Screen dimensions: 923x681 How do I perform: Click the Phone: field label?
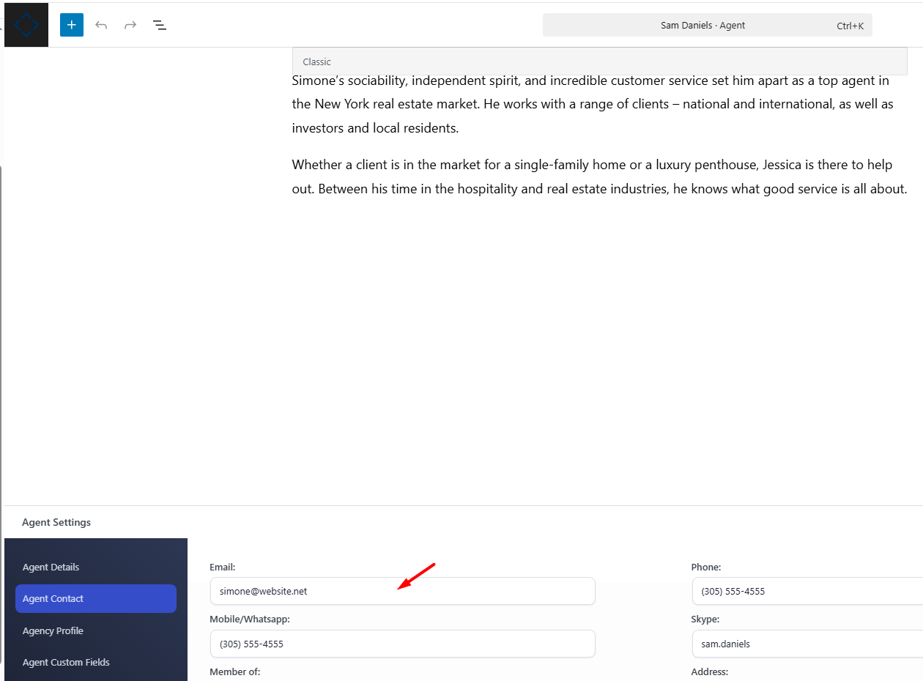pos(706,567)
